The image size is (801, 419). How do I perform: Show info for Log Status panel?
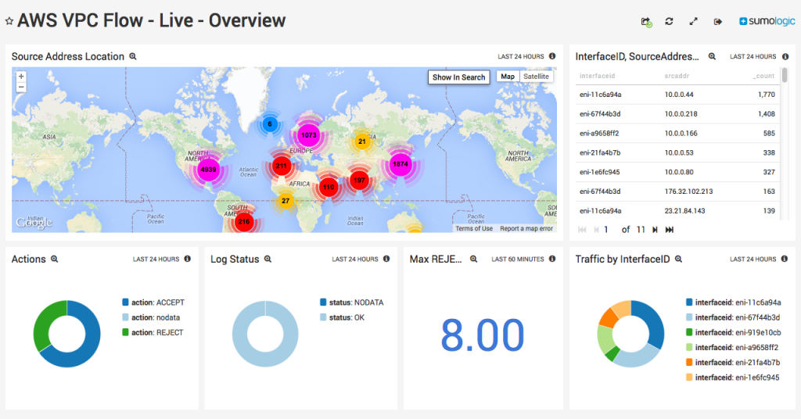click(x=386, y=259)
